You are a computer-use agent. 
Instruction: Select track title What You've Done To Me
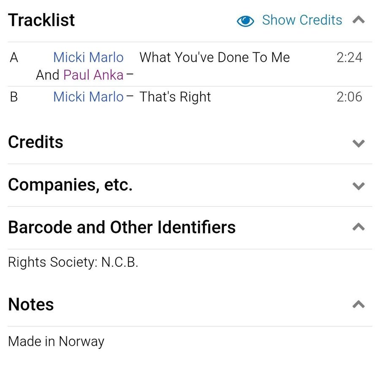coord(214,57)
